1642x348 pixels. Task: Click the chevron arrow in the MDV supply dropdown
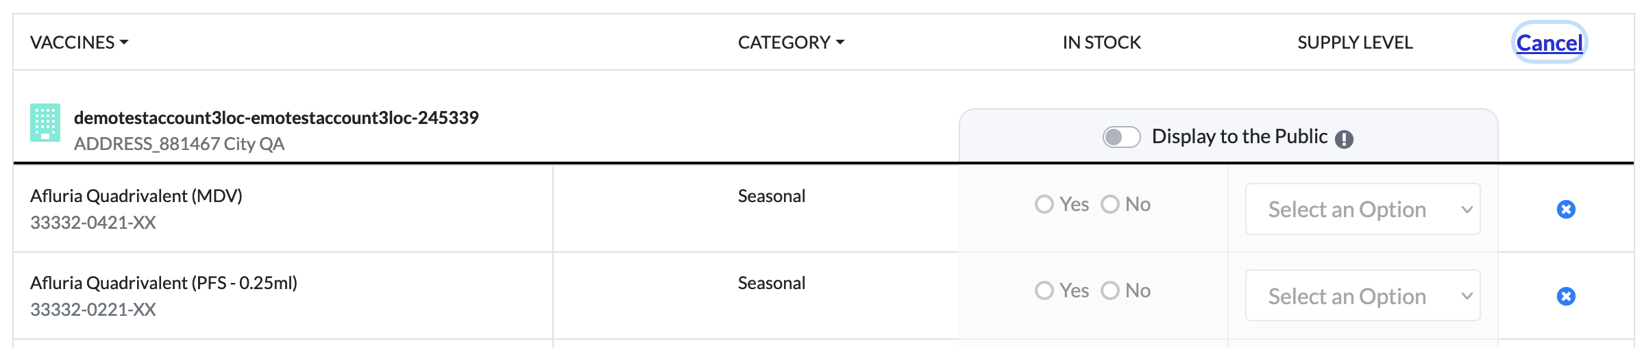(1467, 210)
